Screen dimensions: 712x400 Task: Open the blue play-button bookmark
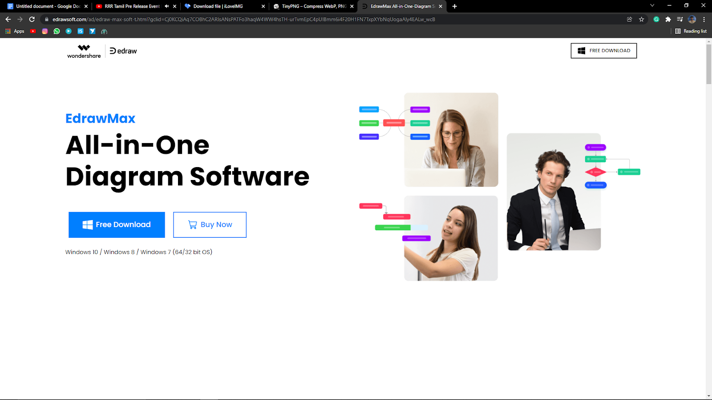(x=69, y=31)
